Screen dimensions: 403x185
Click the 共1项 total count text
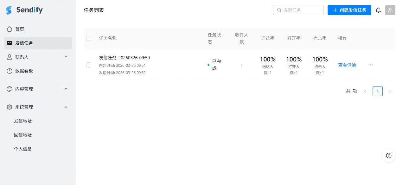click(x=352, y=91)
